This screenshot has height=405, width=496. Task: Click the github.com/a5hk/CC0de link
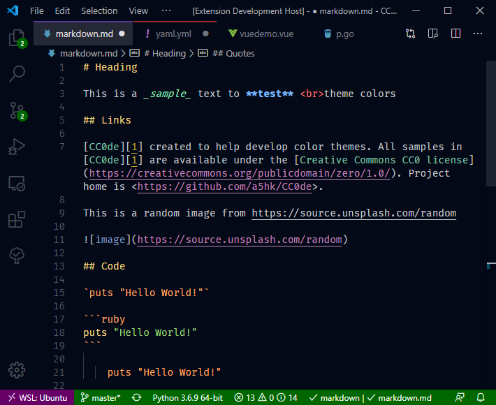point(224,186)
